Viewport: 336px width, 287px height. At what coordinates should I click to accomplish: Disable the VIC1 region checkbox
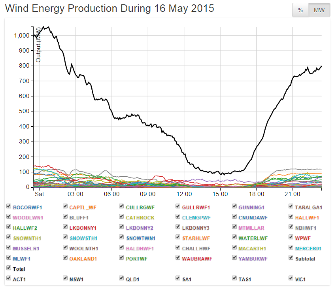click(291, 279)
